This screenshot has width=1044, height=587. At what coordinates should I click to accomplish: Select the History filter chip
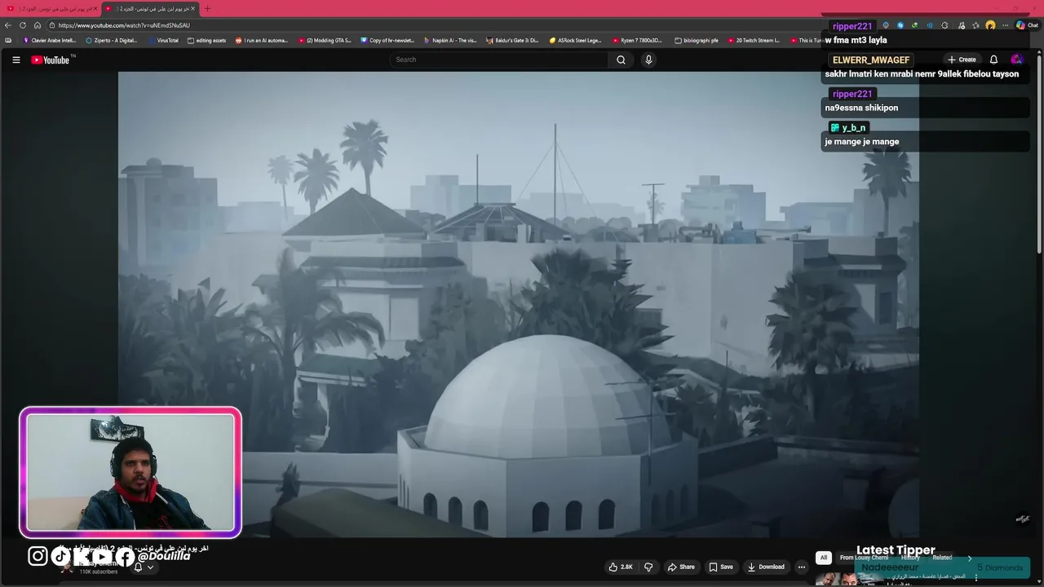click(x=911, y=558)
